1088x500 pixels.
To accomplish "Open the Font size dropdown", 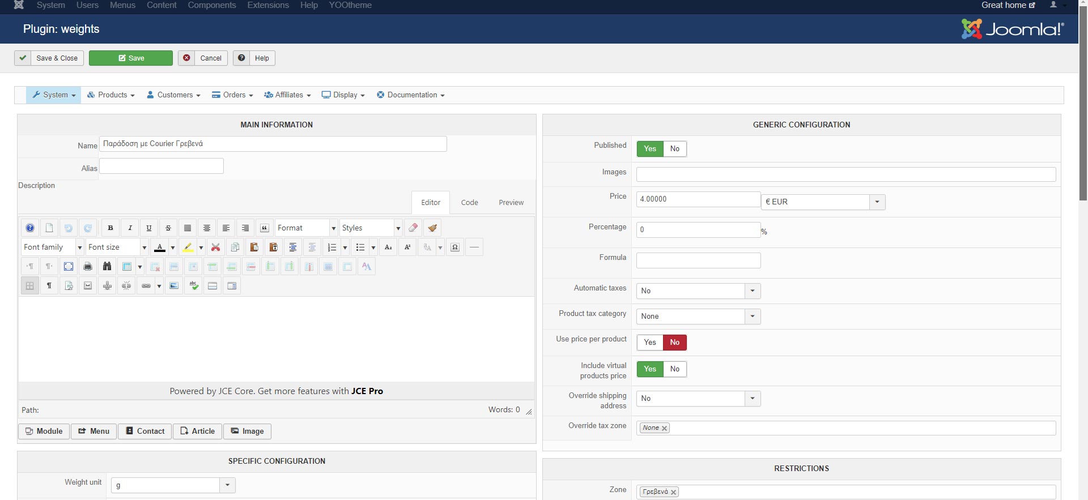I will coord(117,247).
